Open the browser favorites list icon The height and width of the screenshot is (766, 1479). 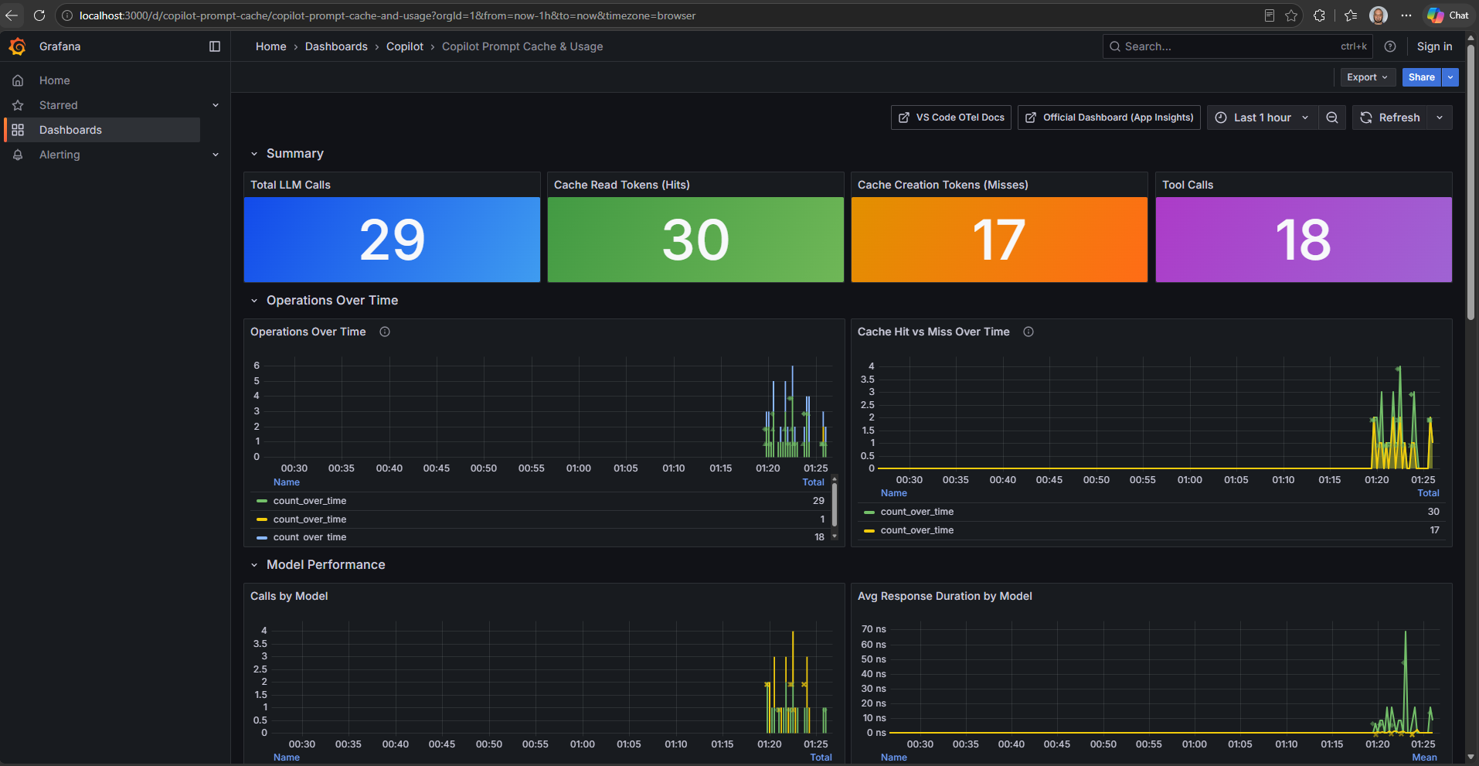[1351, 15]
